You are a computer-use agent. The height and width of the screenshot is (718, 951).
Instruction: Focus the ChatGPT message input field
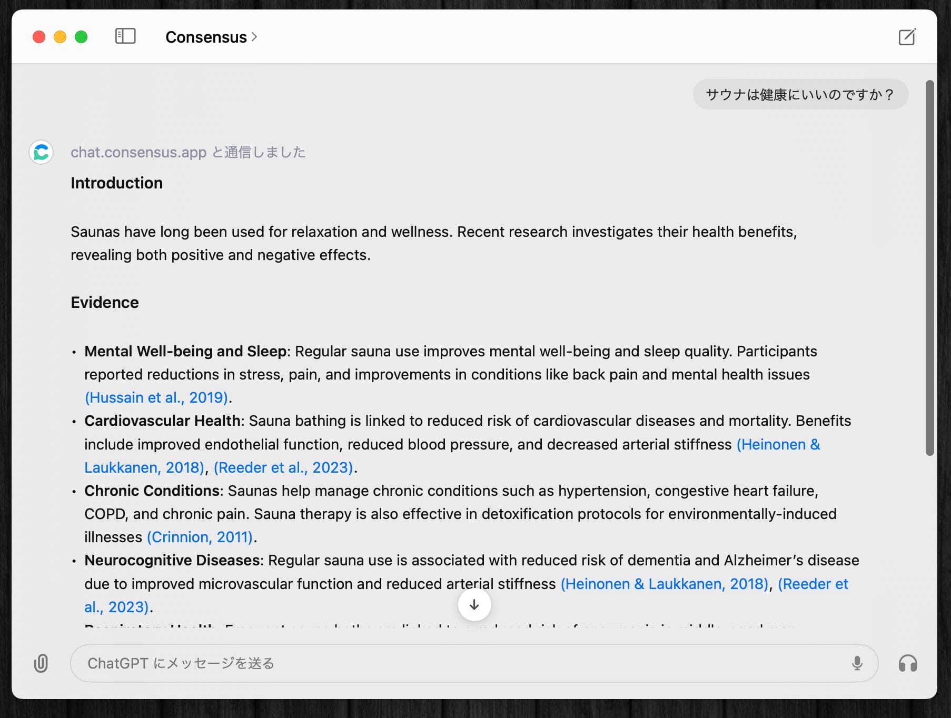[x=458, y=663]
